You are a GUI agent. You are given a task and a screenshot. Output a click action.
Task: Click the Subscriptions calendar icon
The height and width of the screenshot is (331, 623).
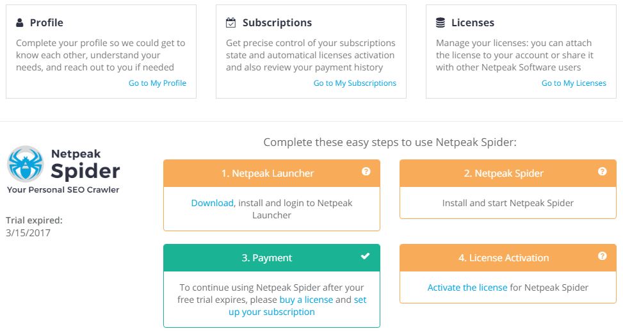(x=231, y=22)
